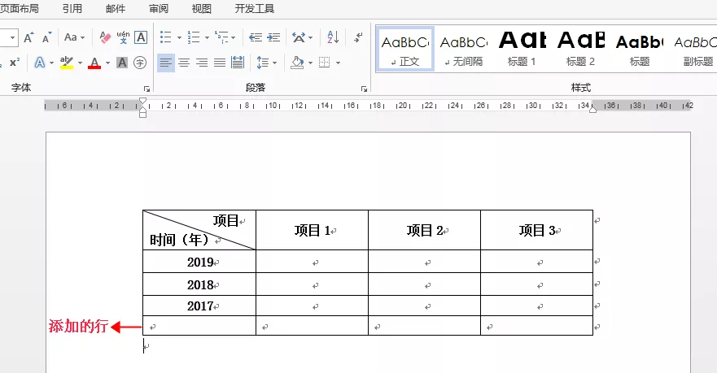Image resolution: width=717 pixels, height=373 pixels.
Task: Click the Multilevel List icon
Action: coord(222,37)
